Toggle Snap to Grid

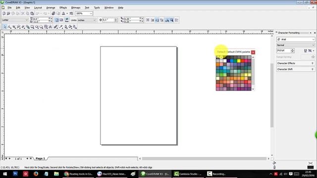point(148,20)
